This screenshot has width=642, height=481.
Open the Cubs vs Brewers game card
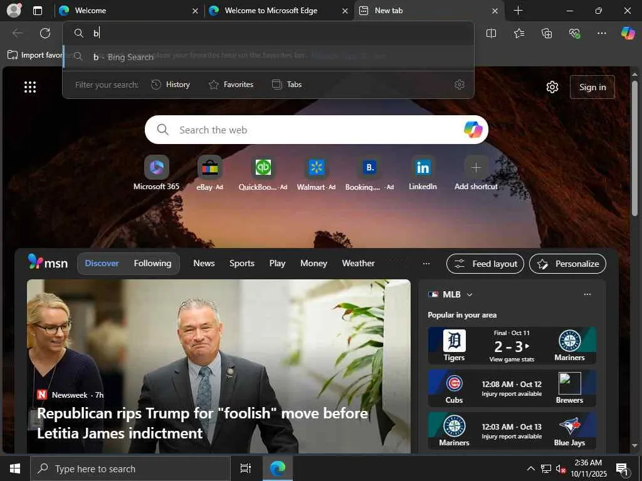(512, 388)
